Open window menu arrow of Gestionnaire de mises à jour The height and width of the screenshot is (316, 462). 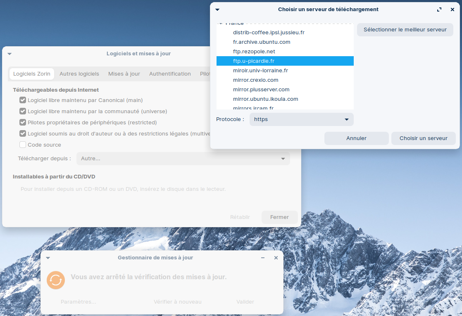[48, 258]
